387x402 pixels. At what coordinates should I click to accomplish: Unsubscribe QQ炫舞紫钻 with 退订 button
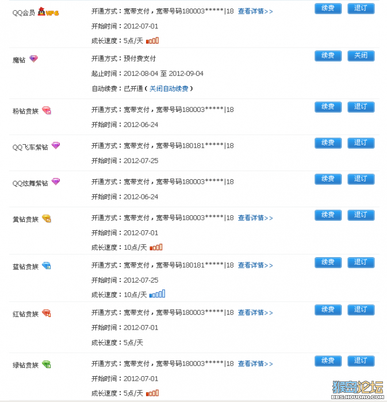tap(361, 179)
